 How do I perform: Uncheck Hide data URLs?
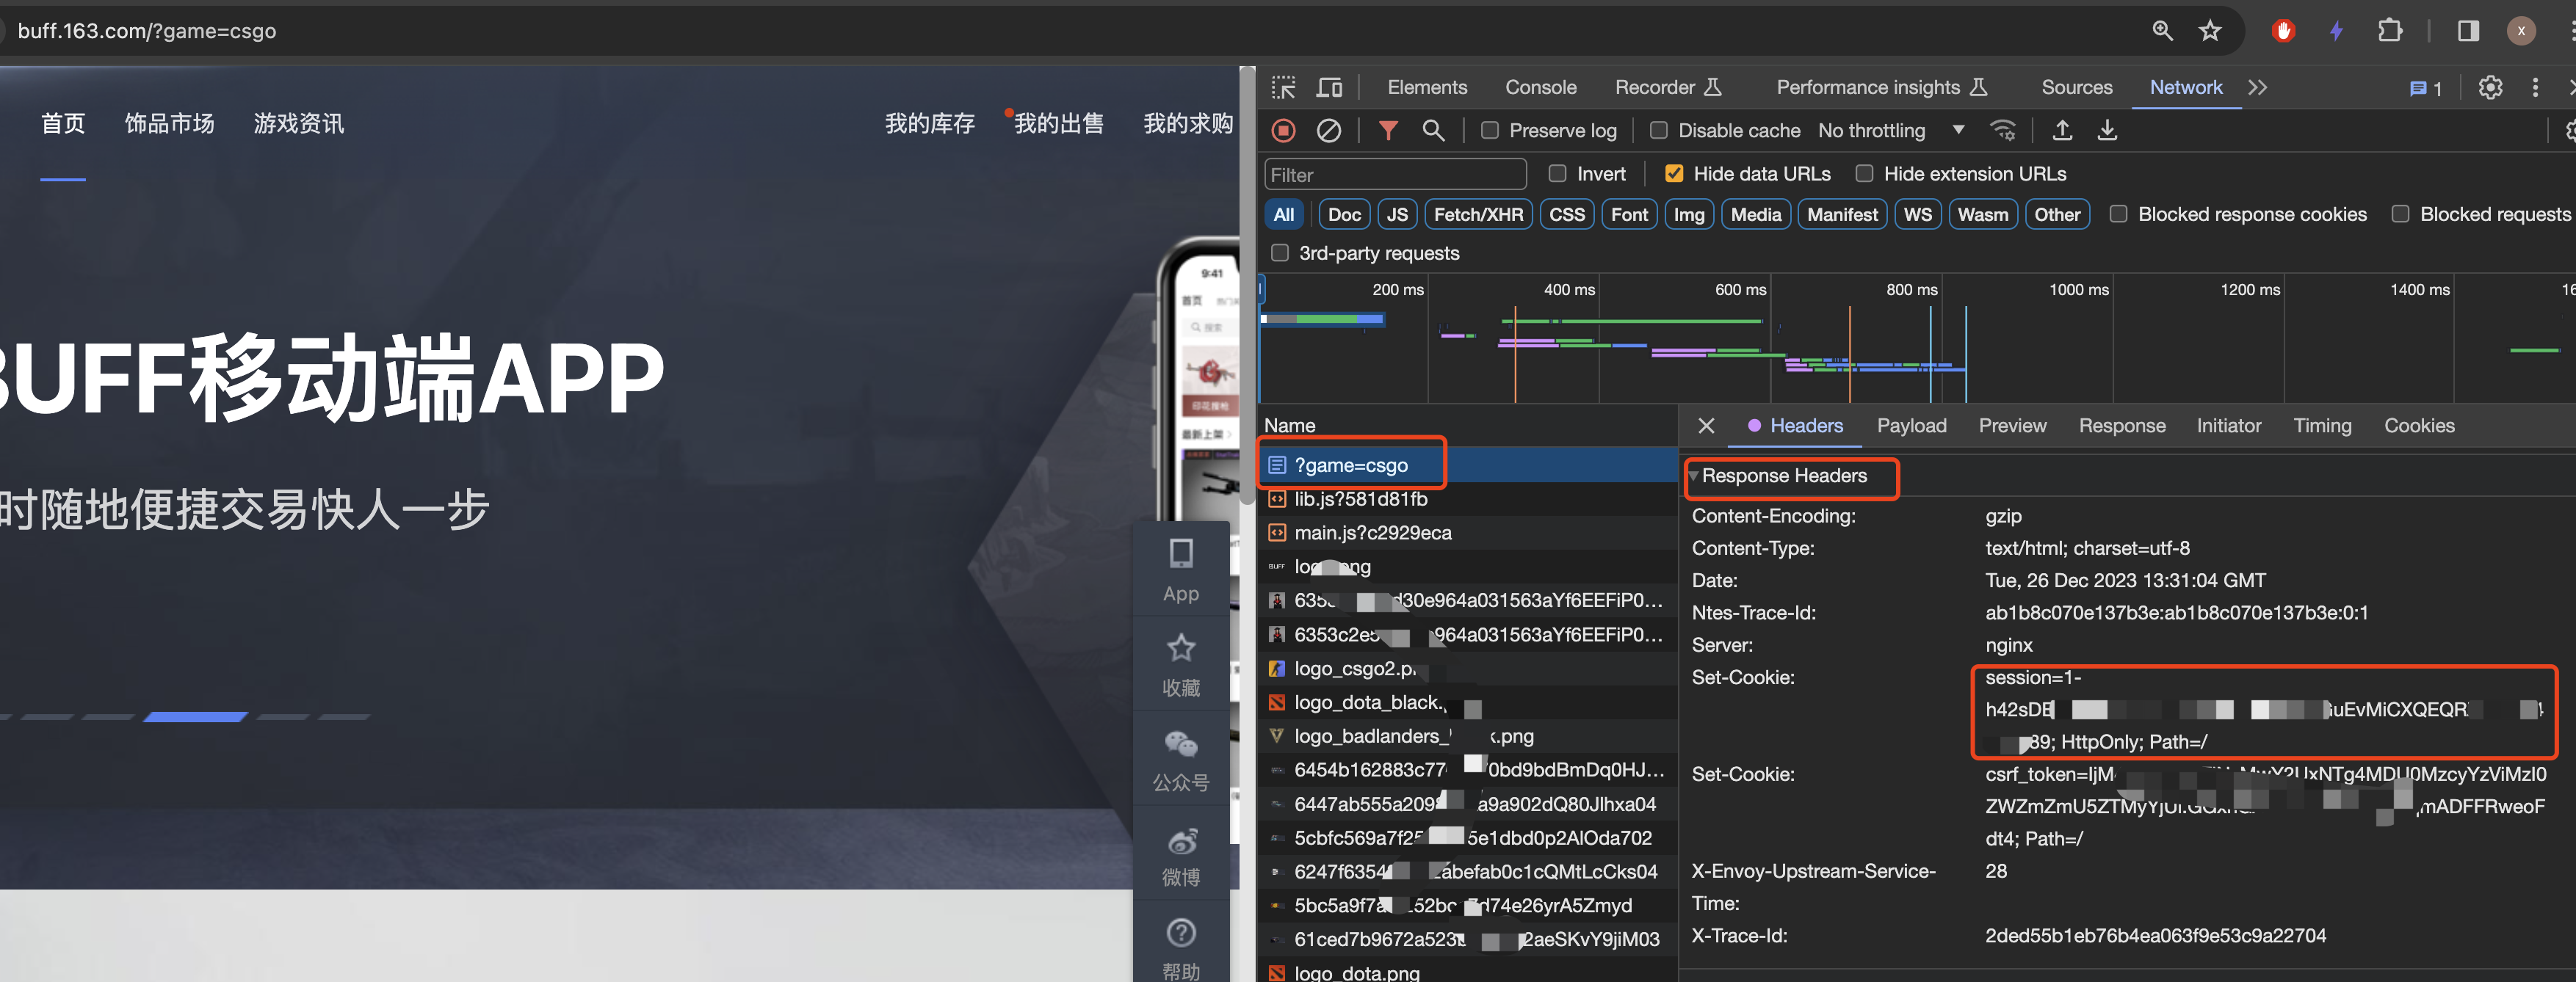1673,174
